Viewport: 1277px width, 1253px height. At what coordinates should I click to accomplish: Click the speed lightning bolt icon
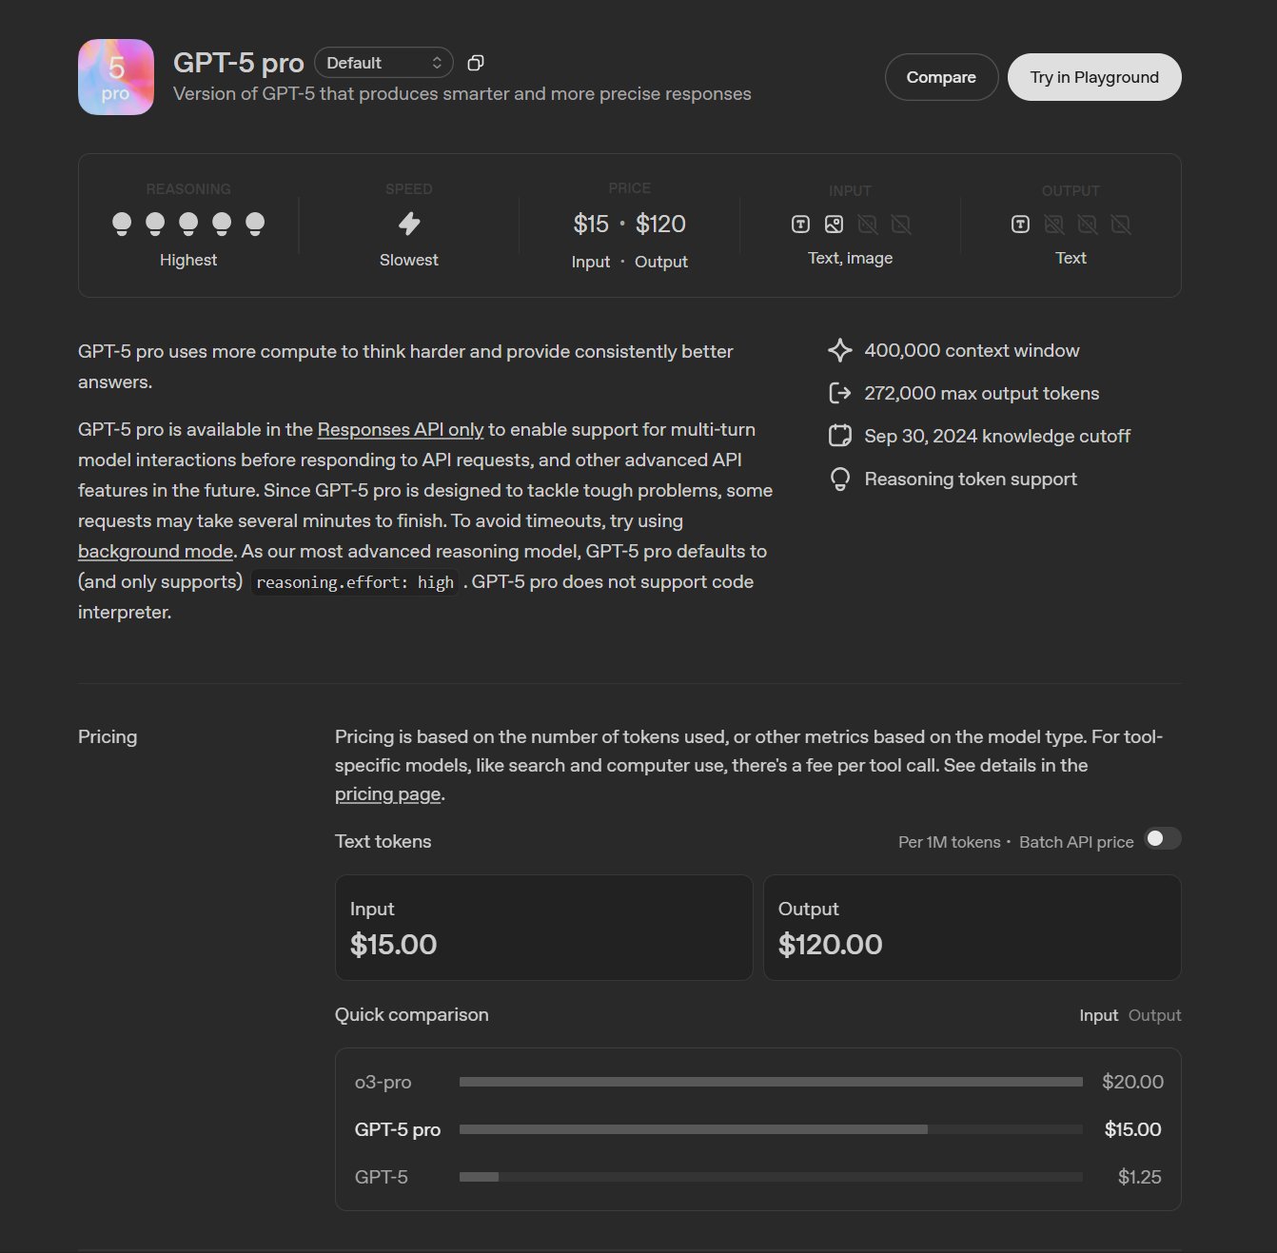[409, 224]
